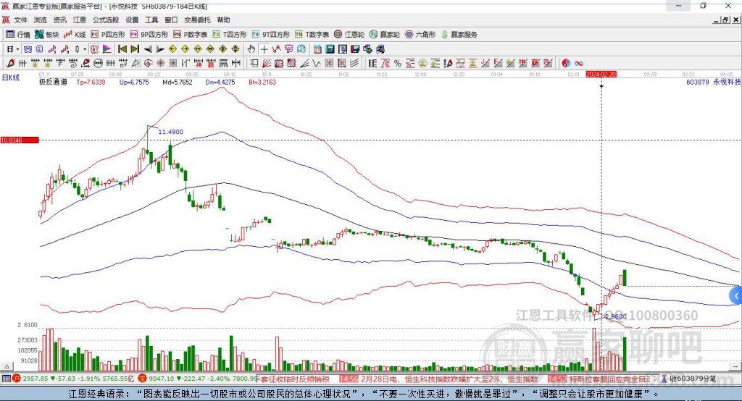Toggle the highlighted 权 adjustment button
742x401 pixels.
94,48
